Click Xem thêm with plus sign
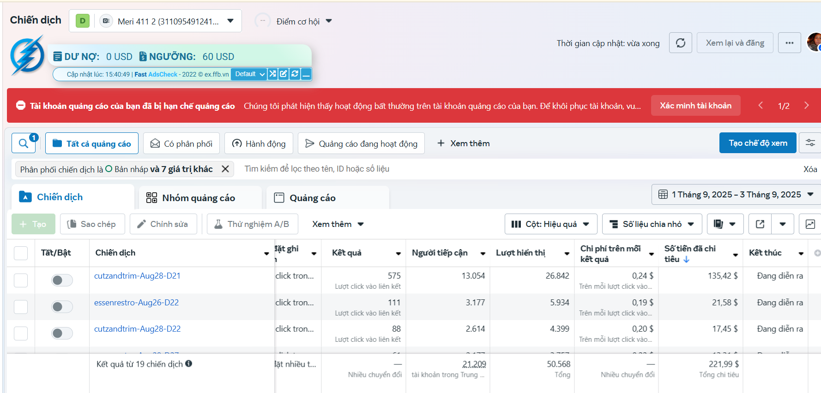Screen dimensions: 821x393 pyautogui.click(x=463, y=143)
